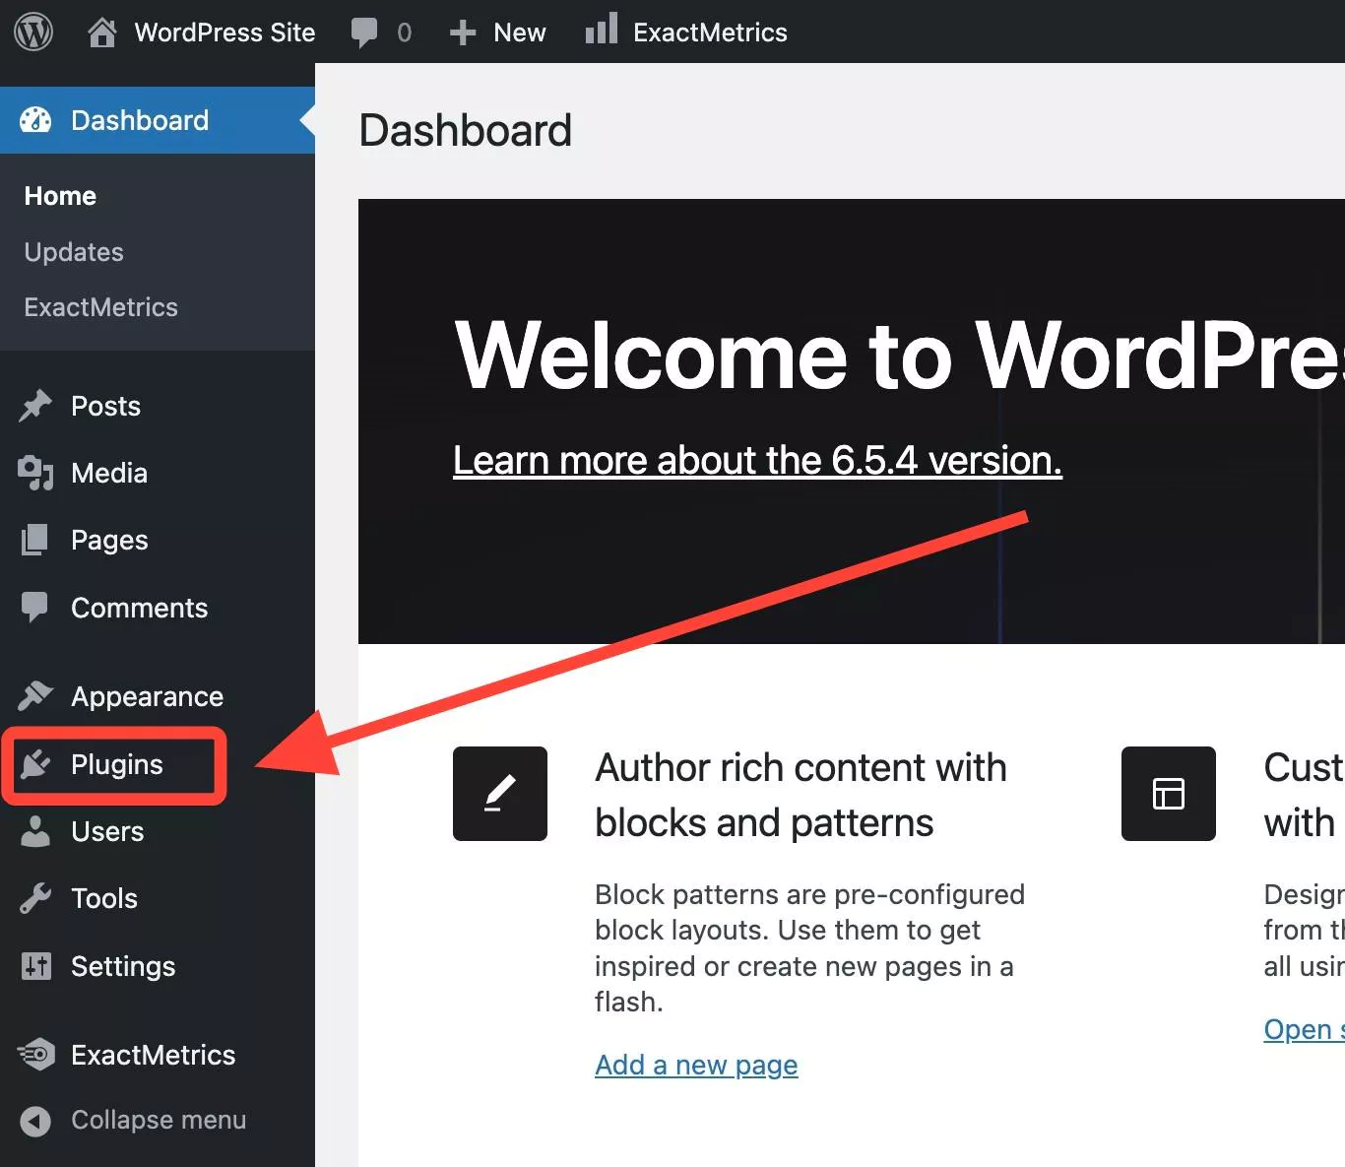Click the Welcome to WordPress heading
The width and height of the screenshot is (1345, 1167).
coord(899,355)
